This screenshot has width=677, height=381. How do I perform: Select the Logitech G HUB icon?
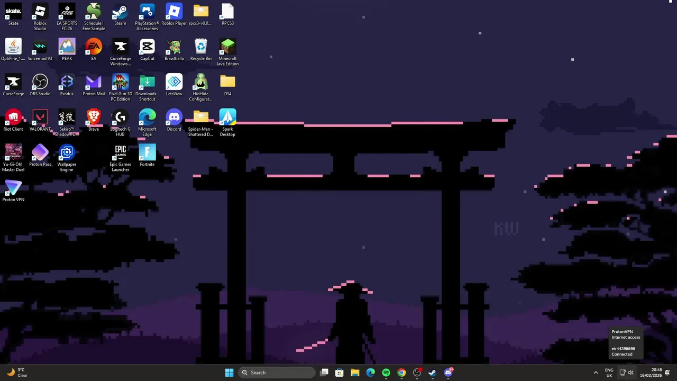tap(120, 123)
